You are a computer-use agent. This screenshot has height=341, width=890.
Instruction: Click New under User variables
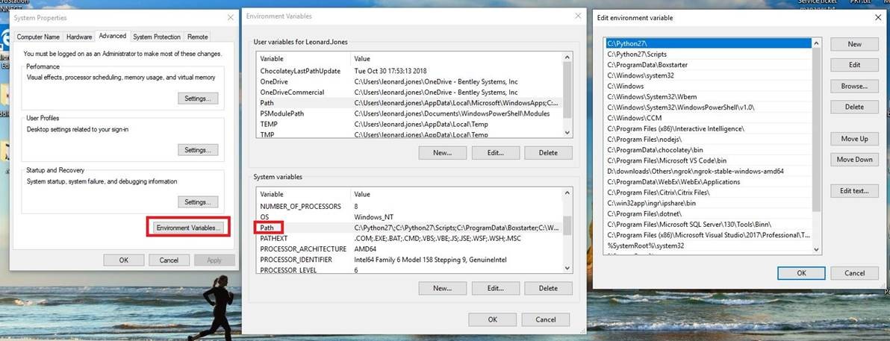click(442, 153)
